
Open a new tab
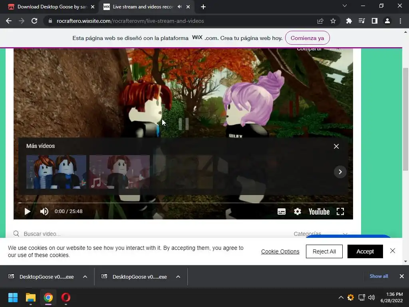click(x=203, y=7)
